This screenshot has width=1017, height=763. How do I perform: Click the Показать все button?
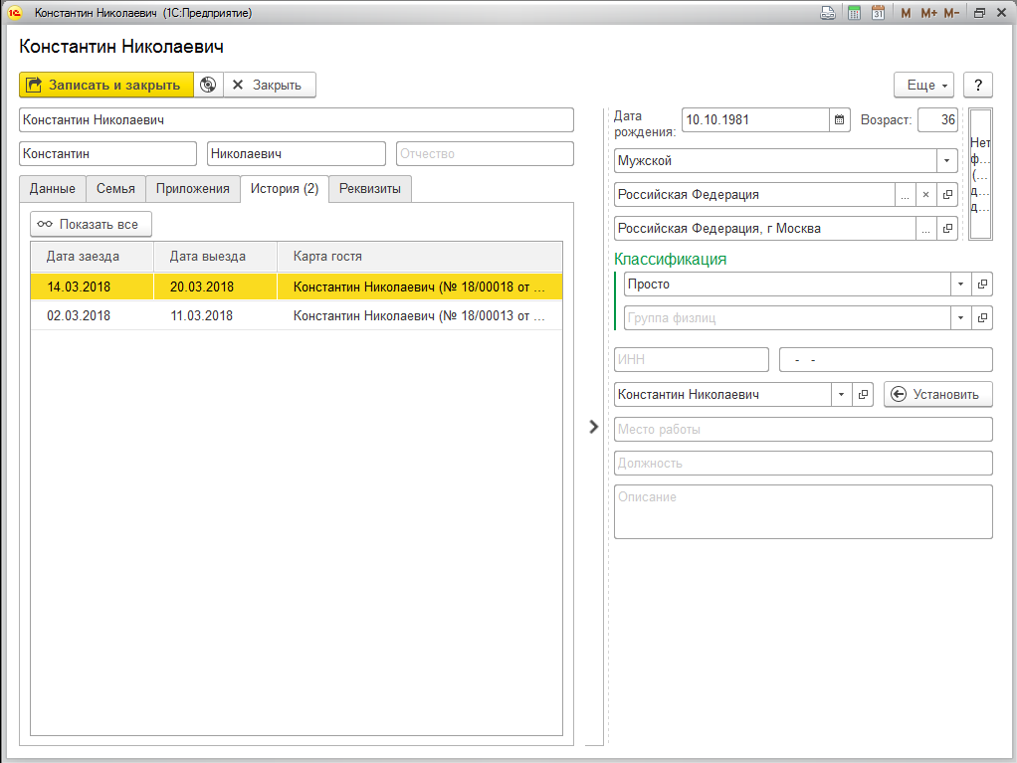pos(91,224)
